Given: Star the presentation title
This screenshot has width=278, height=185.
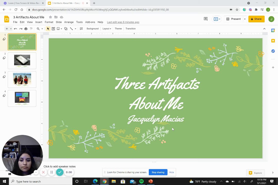Looking at the screenshot, I should click(x=50, y=17).
